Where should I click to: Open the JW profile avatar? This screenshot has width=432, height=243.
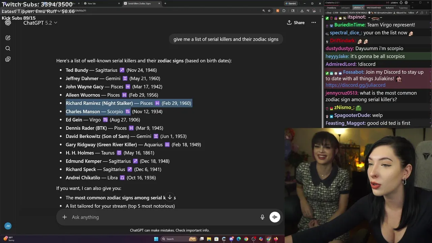[x=8, y=226]
